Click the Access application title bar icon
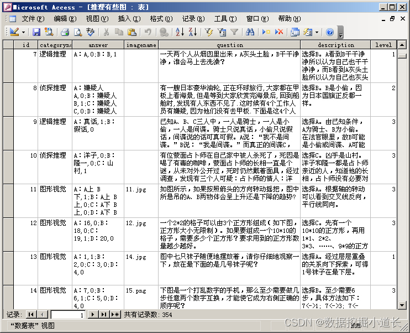 tap(8, 7)
